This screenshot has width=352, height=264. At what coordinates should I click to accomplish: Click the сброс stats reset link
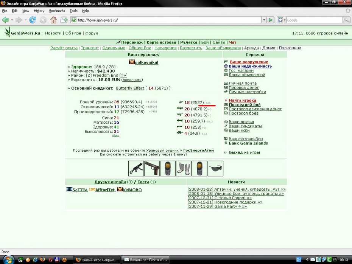click(115, 135)
